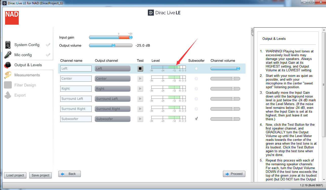Screen dimensions: 326x190
Task: Click the NAD logo icon
Action: pos(12,18)
